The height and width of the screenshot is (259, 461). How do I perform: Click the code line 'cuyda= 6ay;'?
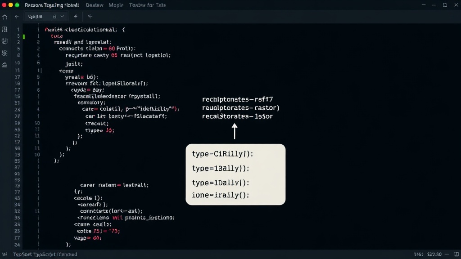pos(87,90)
